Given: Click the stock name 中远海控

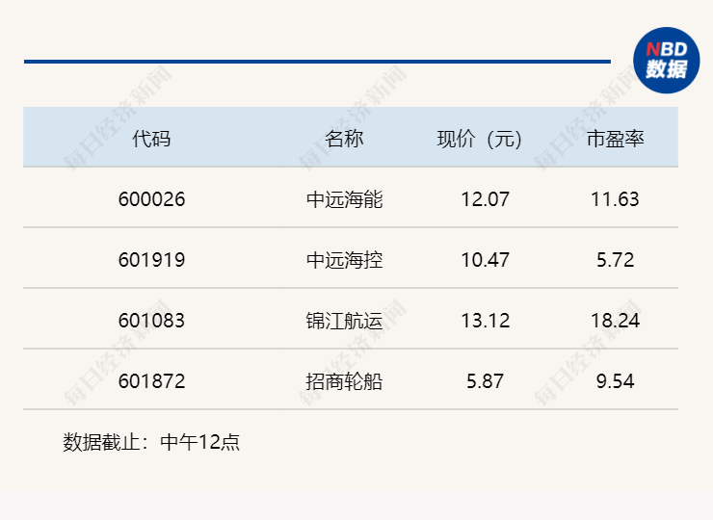Looking at the screenshot, I should 344,260.
